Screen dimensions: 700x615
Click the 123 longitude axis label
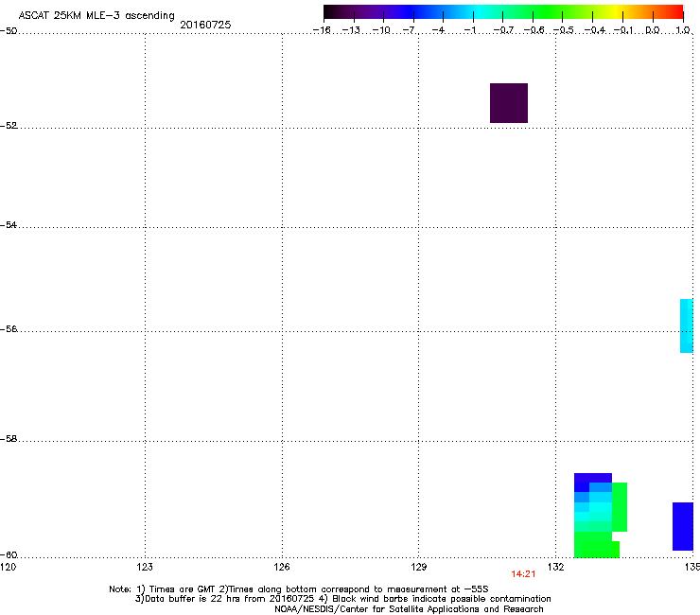pyautogui.click(x=145, y=567)
